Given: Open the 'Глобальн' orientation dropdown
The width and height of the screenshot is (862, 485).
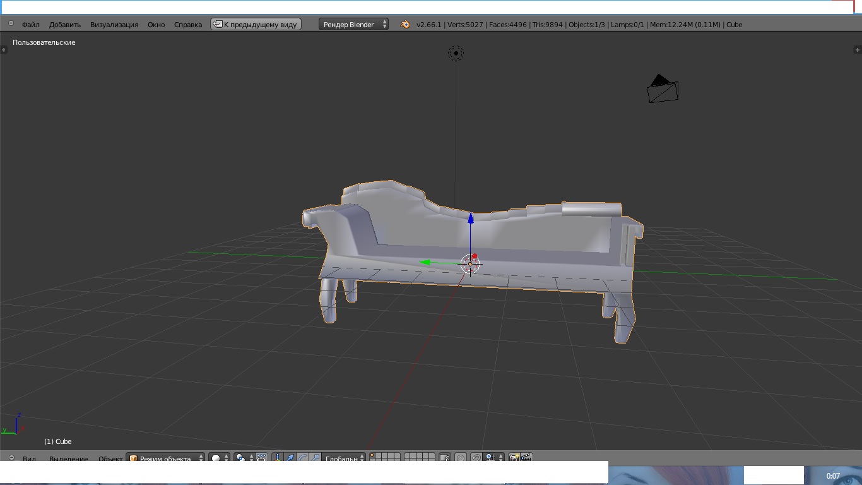Looking at the screenshot, I should pyautogui.click(x=344, y=458).
